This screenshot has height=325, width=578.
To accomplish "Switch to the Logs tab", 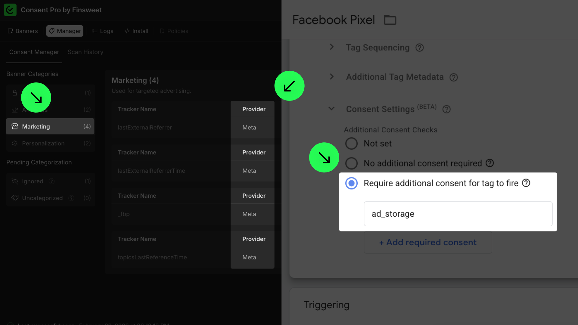I will pyautogui.click(x=103, y=31).
